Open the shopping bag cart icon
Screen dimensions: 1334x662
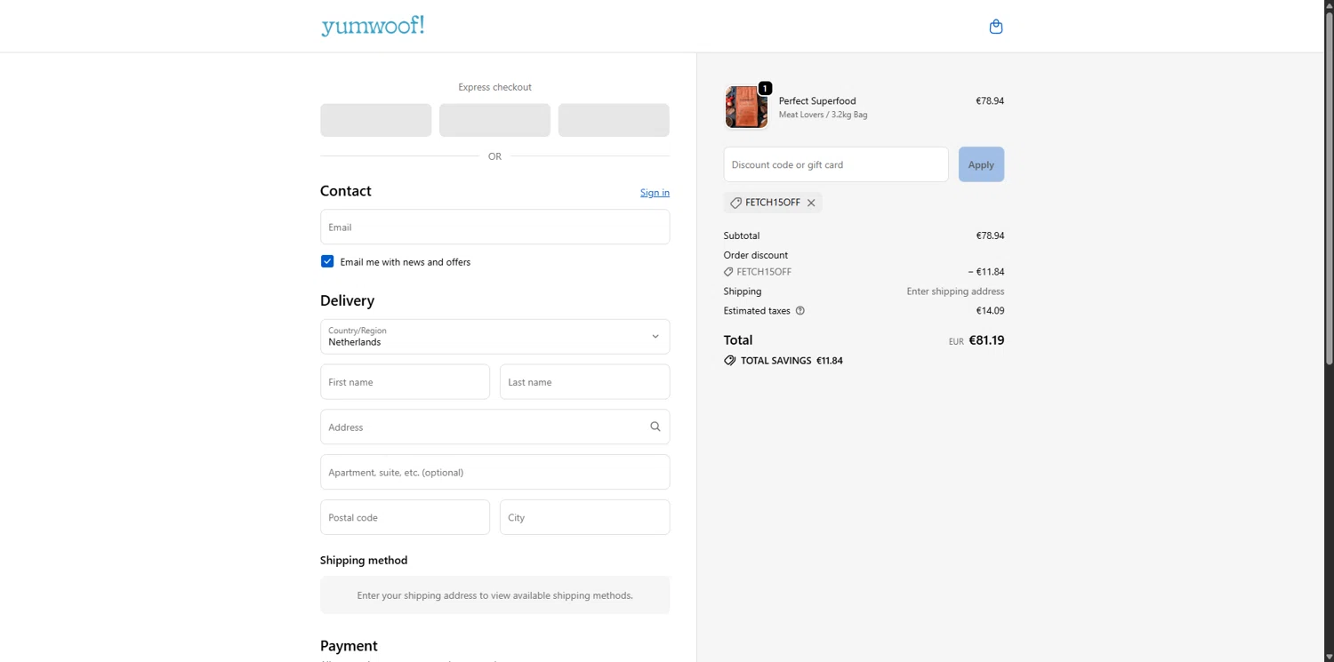996,27
